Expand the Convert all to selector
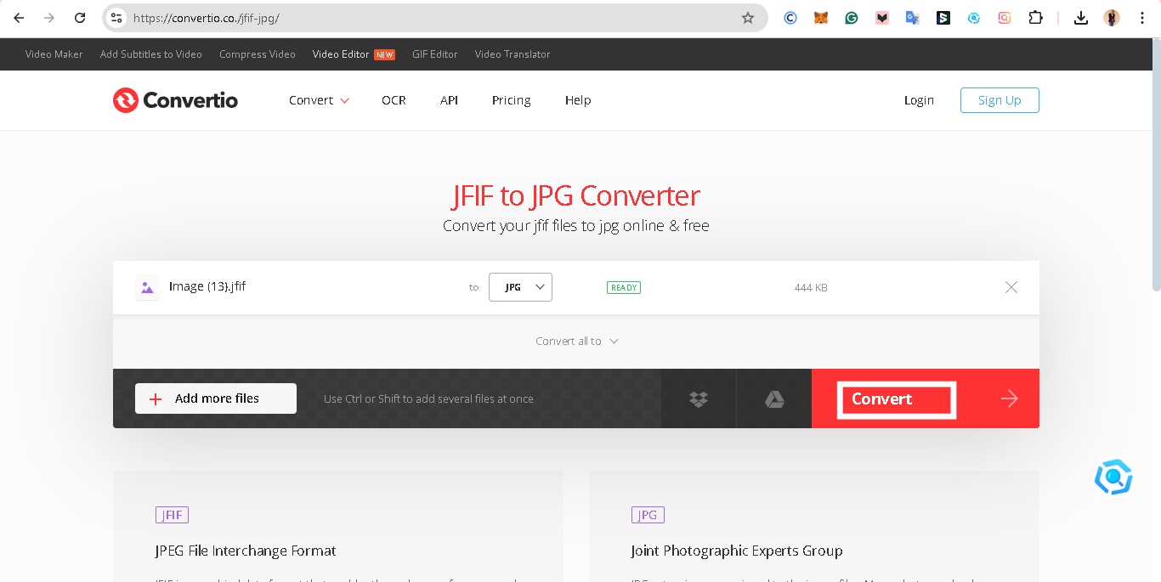Viewport: 1161px width, 582px height. coord(576,341)
